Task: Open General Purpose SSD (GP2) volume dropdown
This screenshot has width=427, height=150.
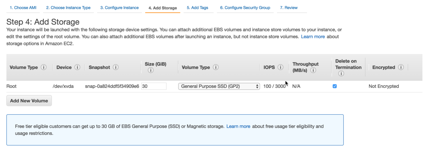Action: 219,86
